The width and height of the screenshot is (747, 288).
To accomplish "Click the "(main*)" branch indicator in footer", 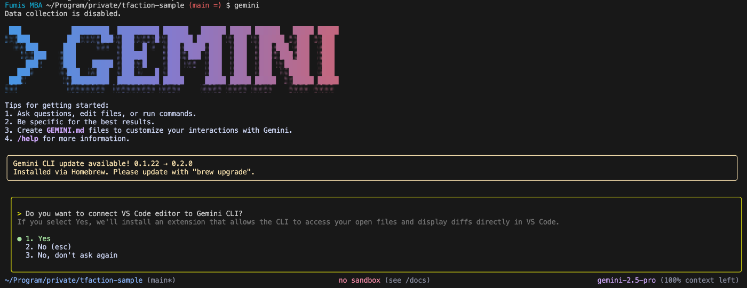I will point(161,280).
